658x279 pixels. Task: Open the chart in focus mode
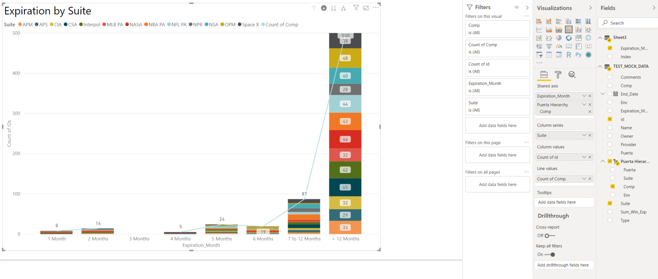pos(366,8)
